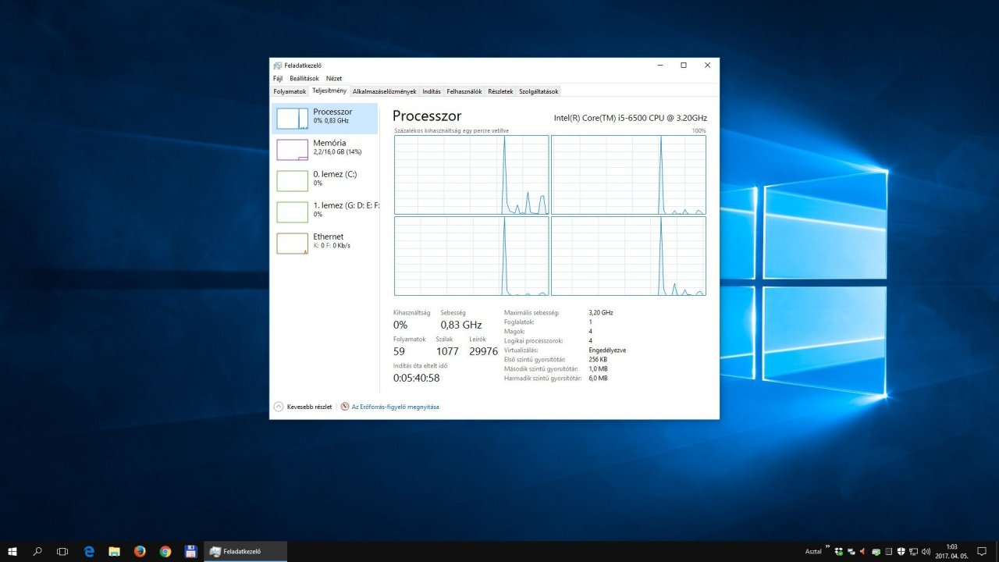Open the floppy disk app on taskbar
999x562 pixels.
tap(190, 551)
